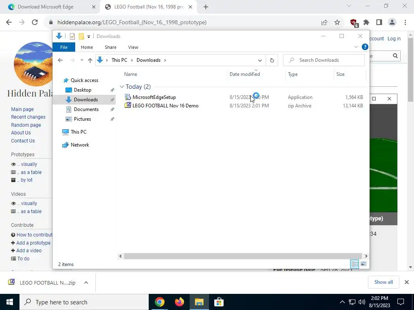Share this page icon in Chrome
This screenshot has height=310, width=414.
click(x=324, y=23)
